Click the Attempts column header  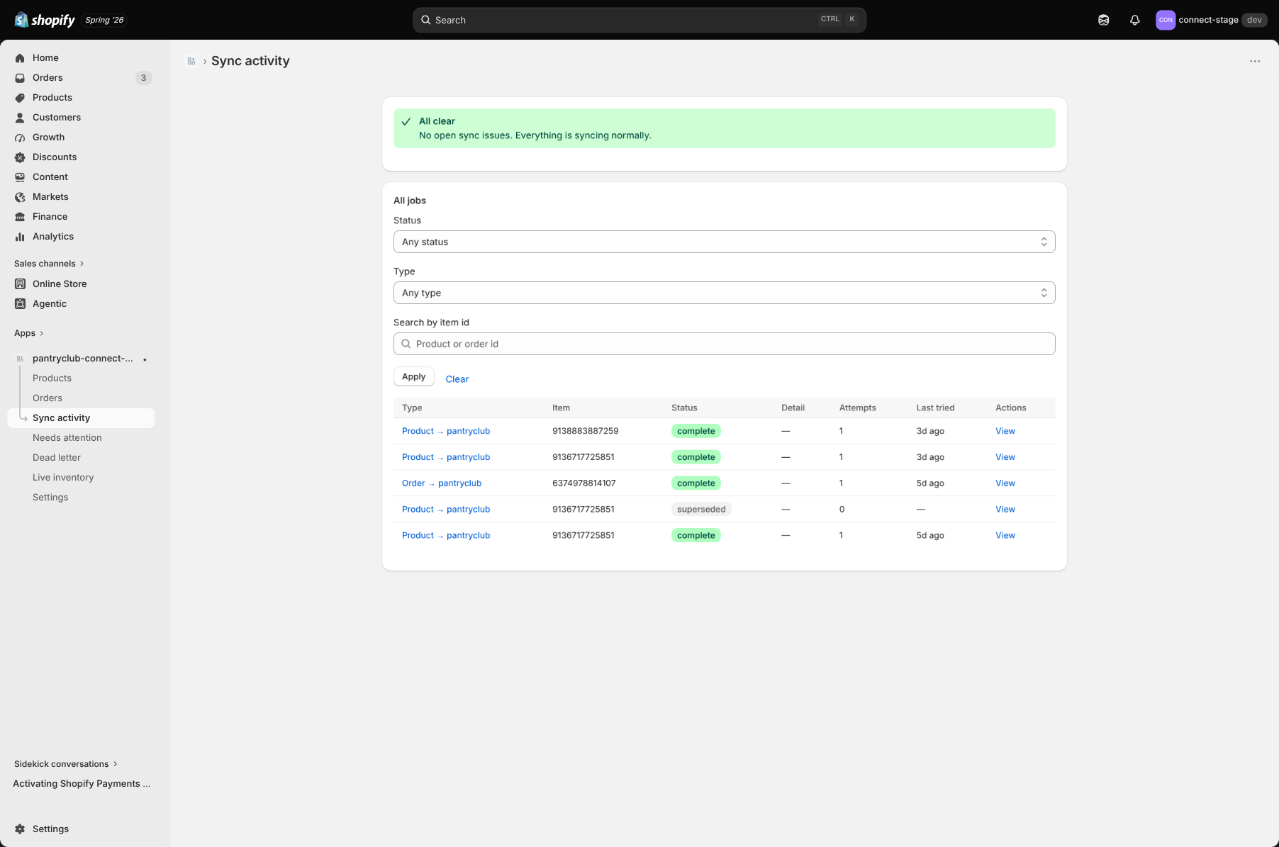tap(857, 408)
